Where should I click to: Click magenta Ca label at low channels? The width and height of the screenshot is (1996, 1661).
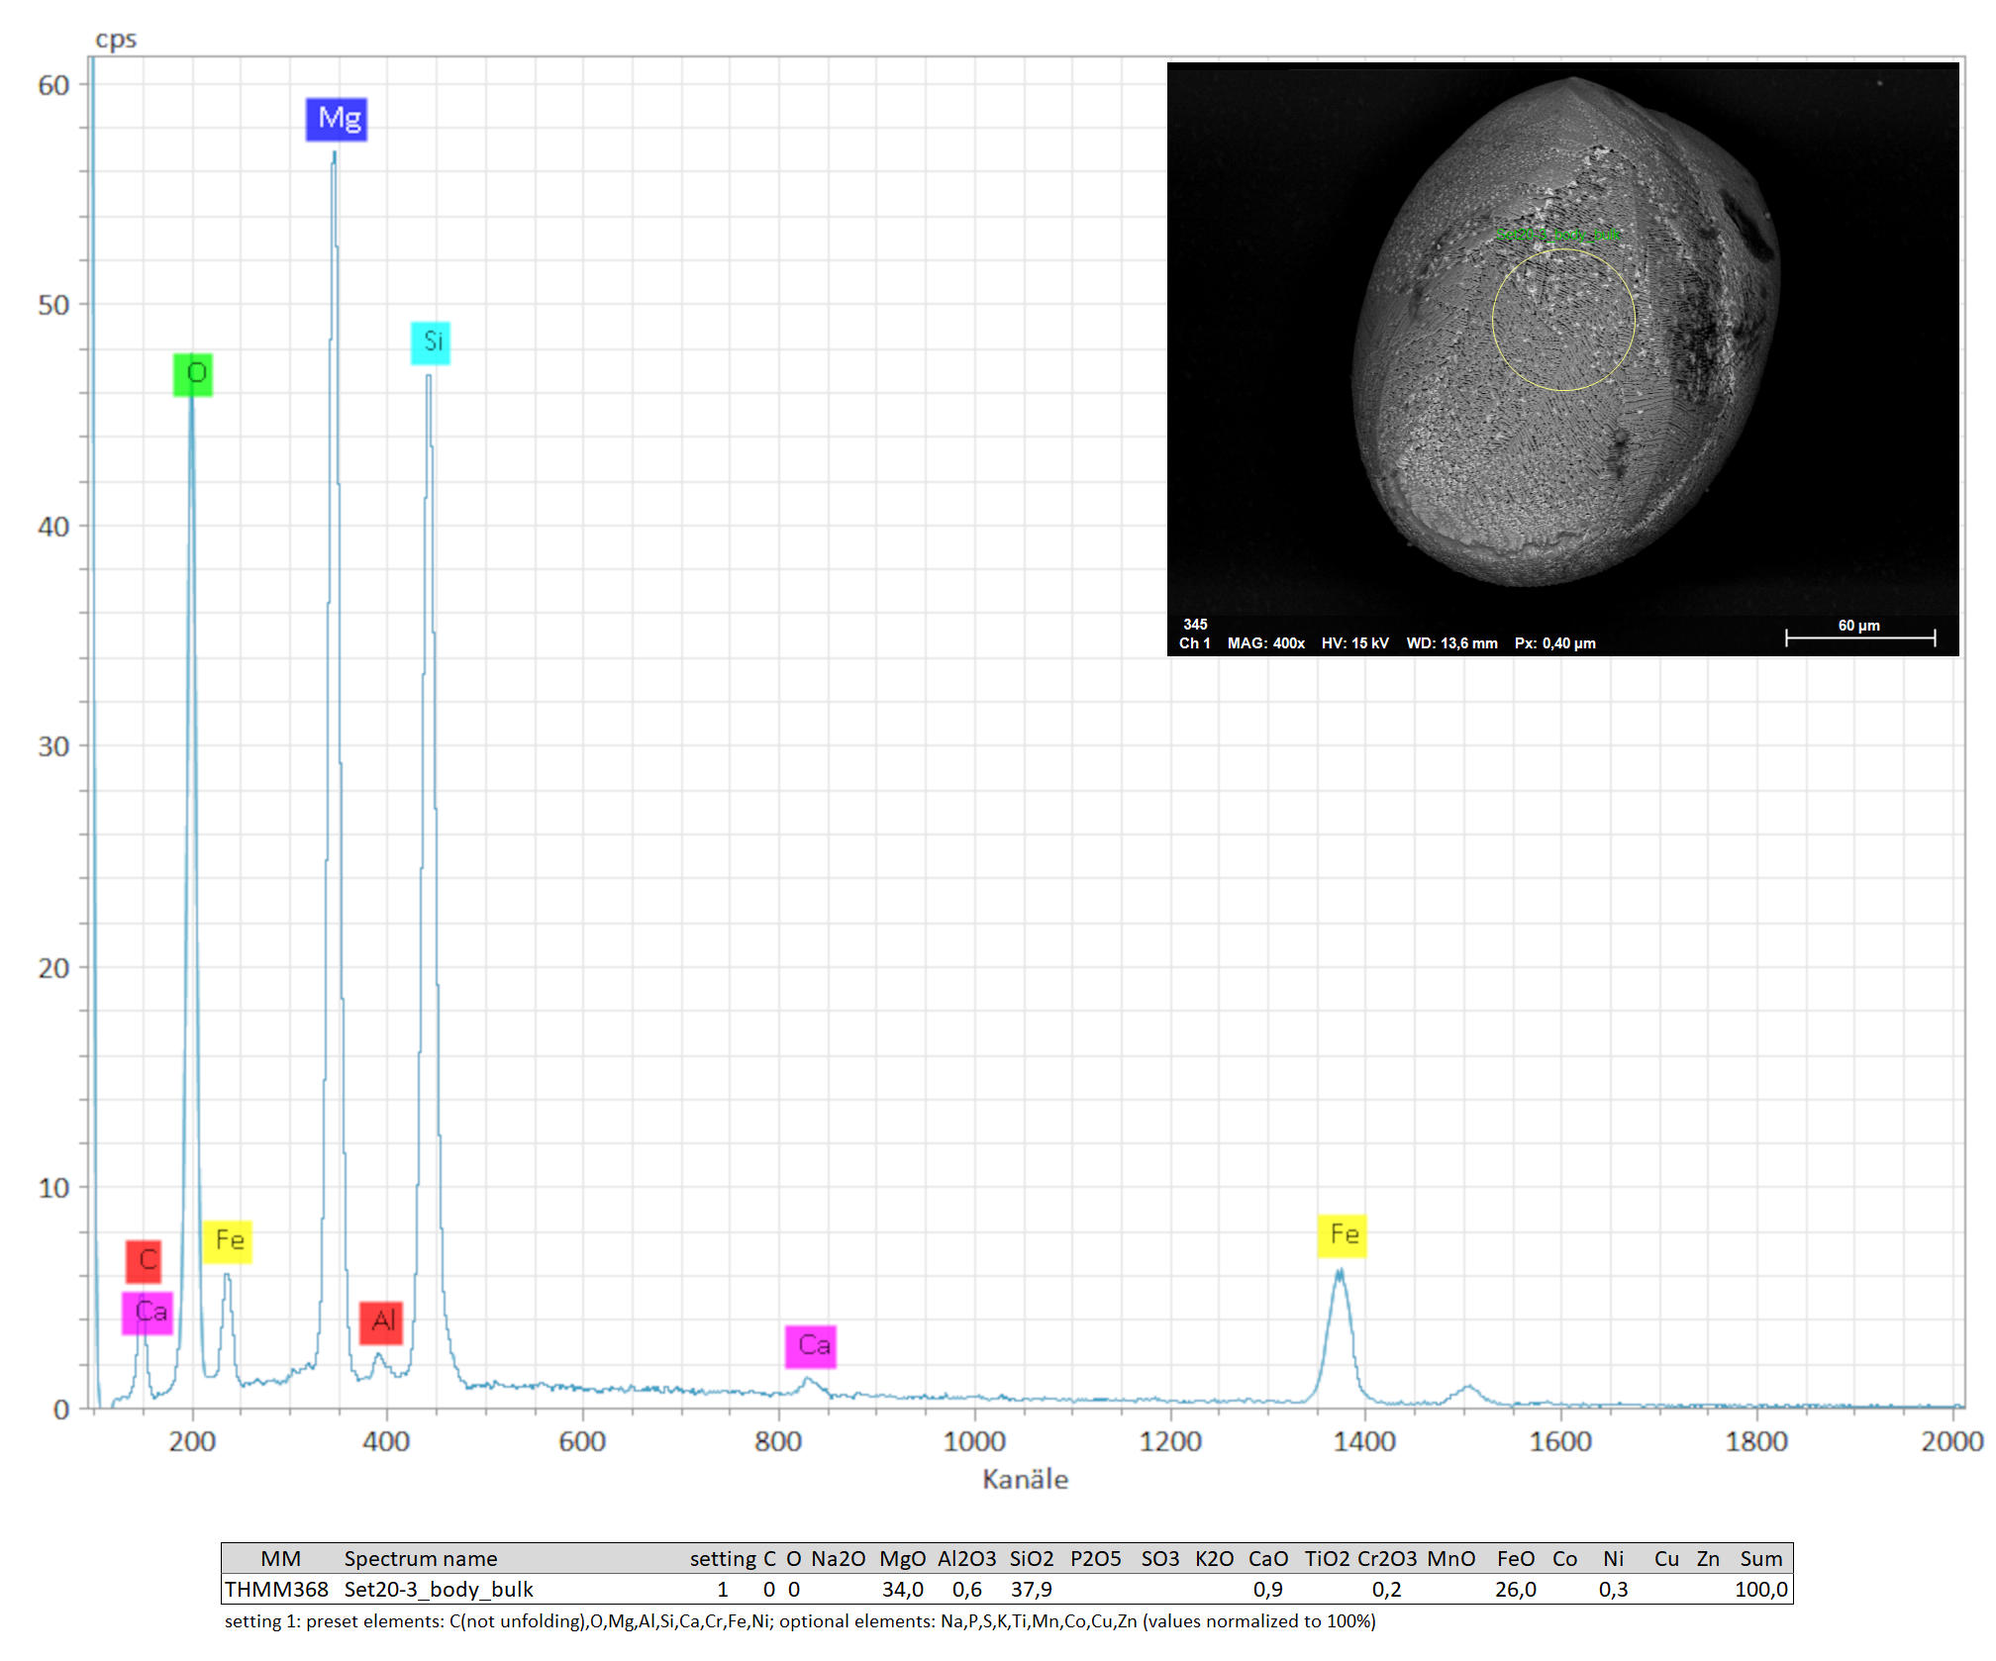click(148, 1314)
